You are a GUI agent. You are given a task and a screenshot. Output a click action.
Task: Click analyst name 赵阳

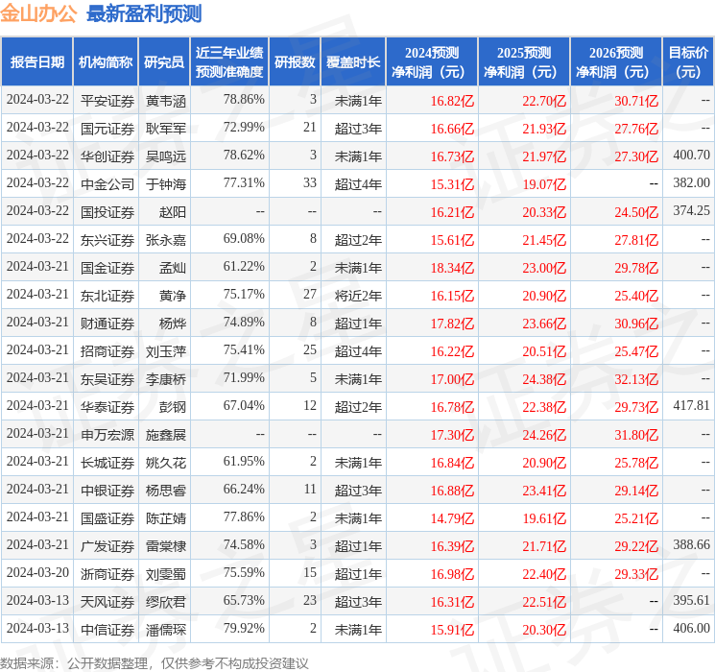173,212
